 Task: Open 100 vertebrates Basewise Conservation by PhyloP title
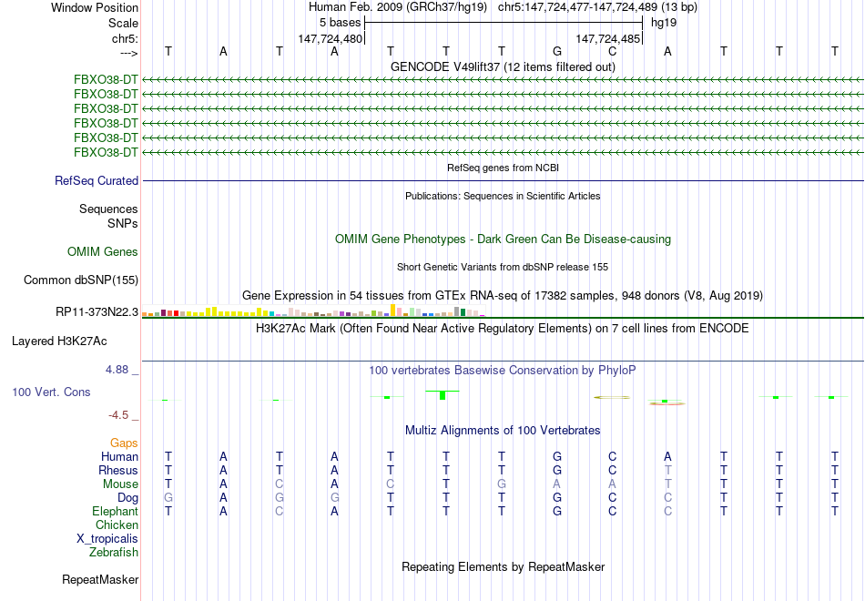(x=503, y=371)
